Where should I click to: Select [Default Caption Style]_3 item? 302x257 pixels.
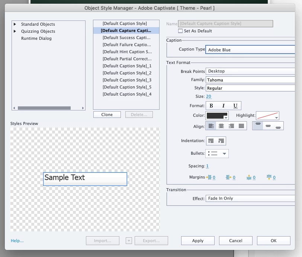point(126,80)
